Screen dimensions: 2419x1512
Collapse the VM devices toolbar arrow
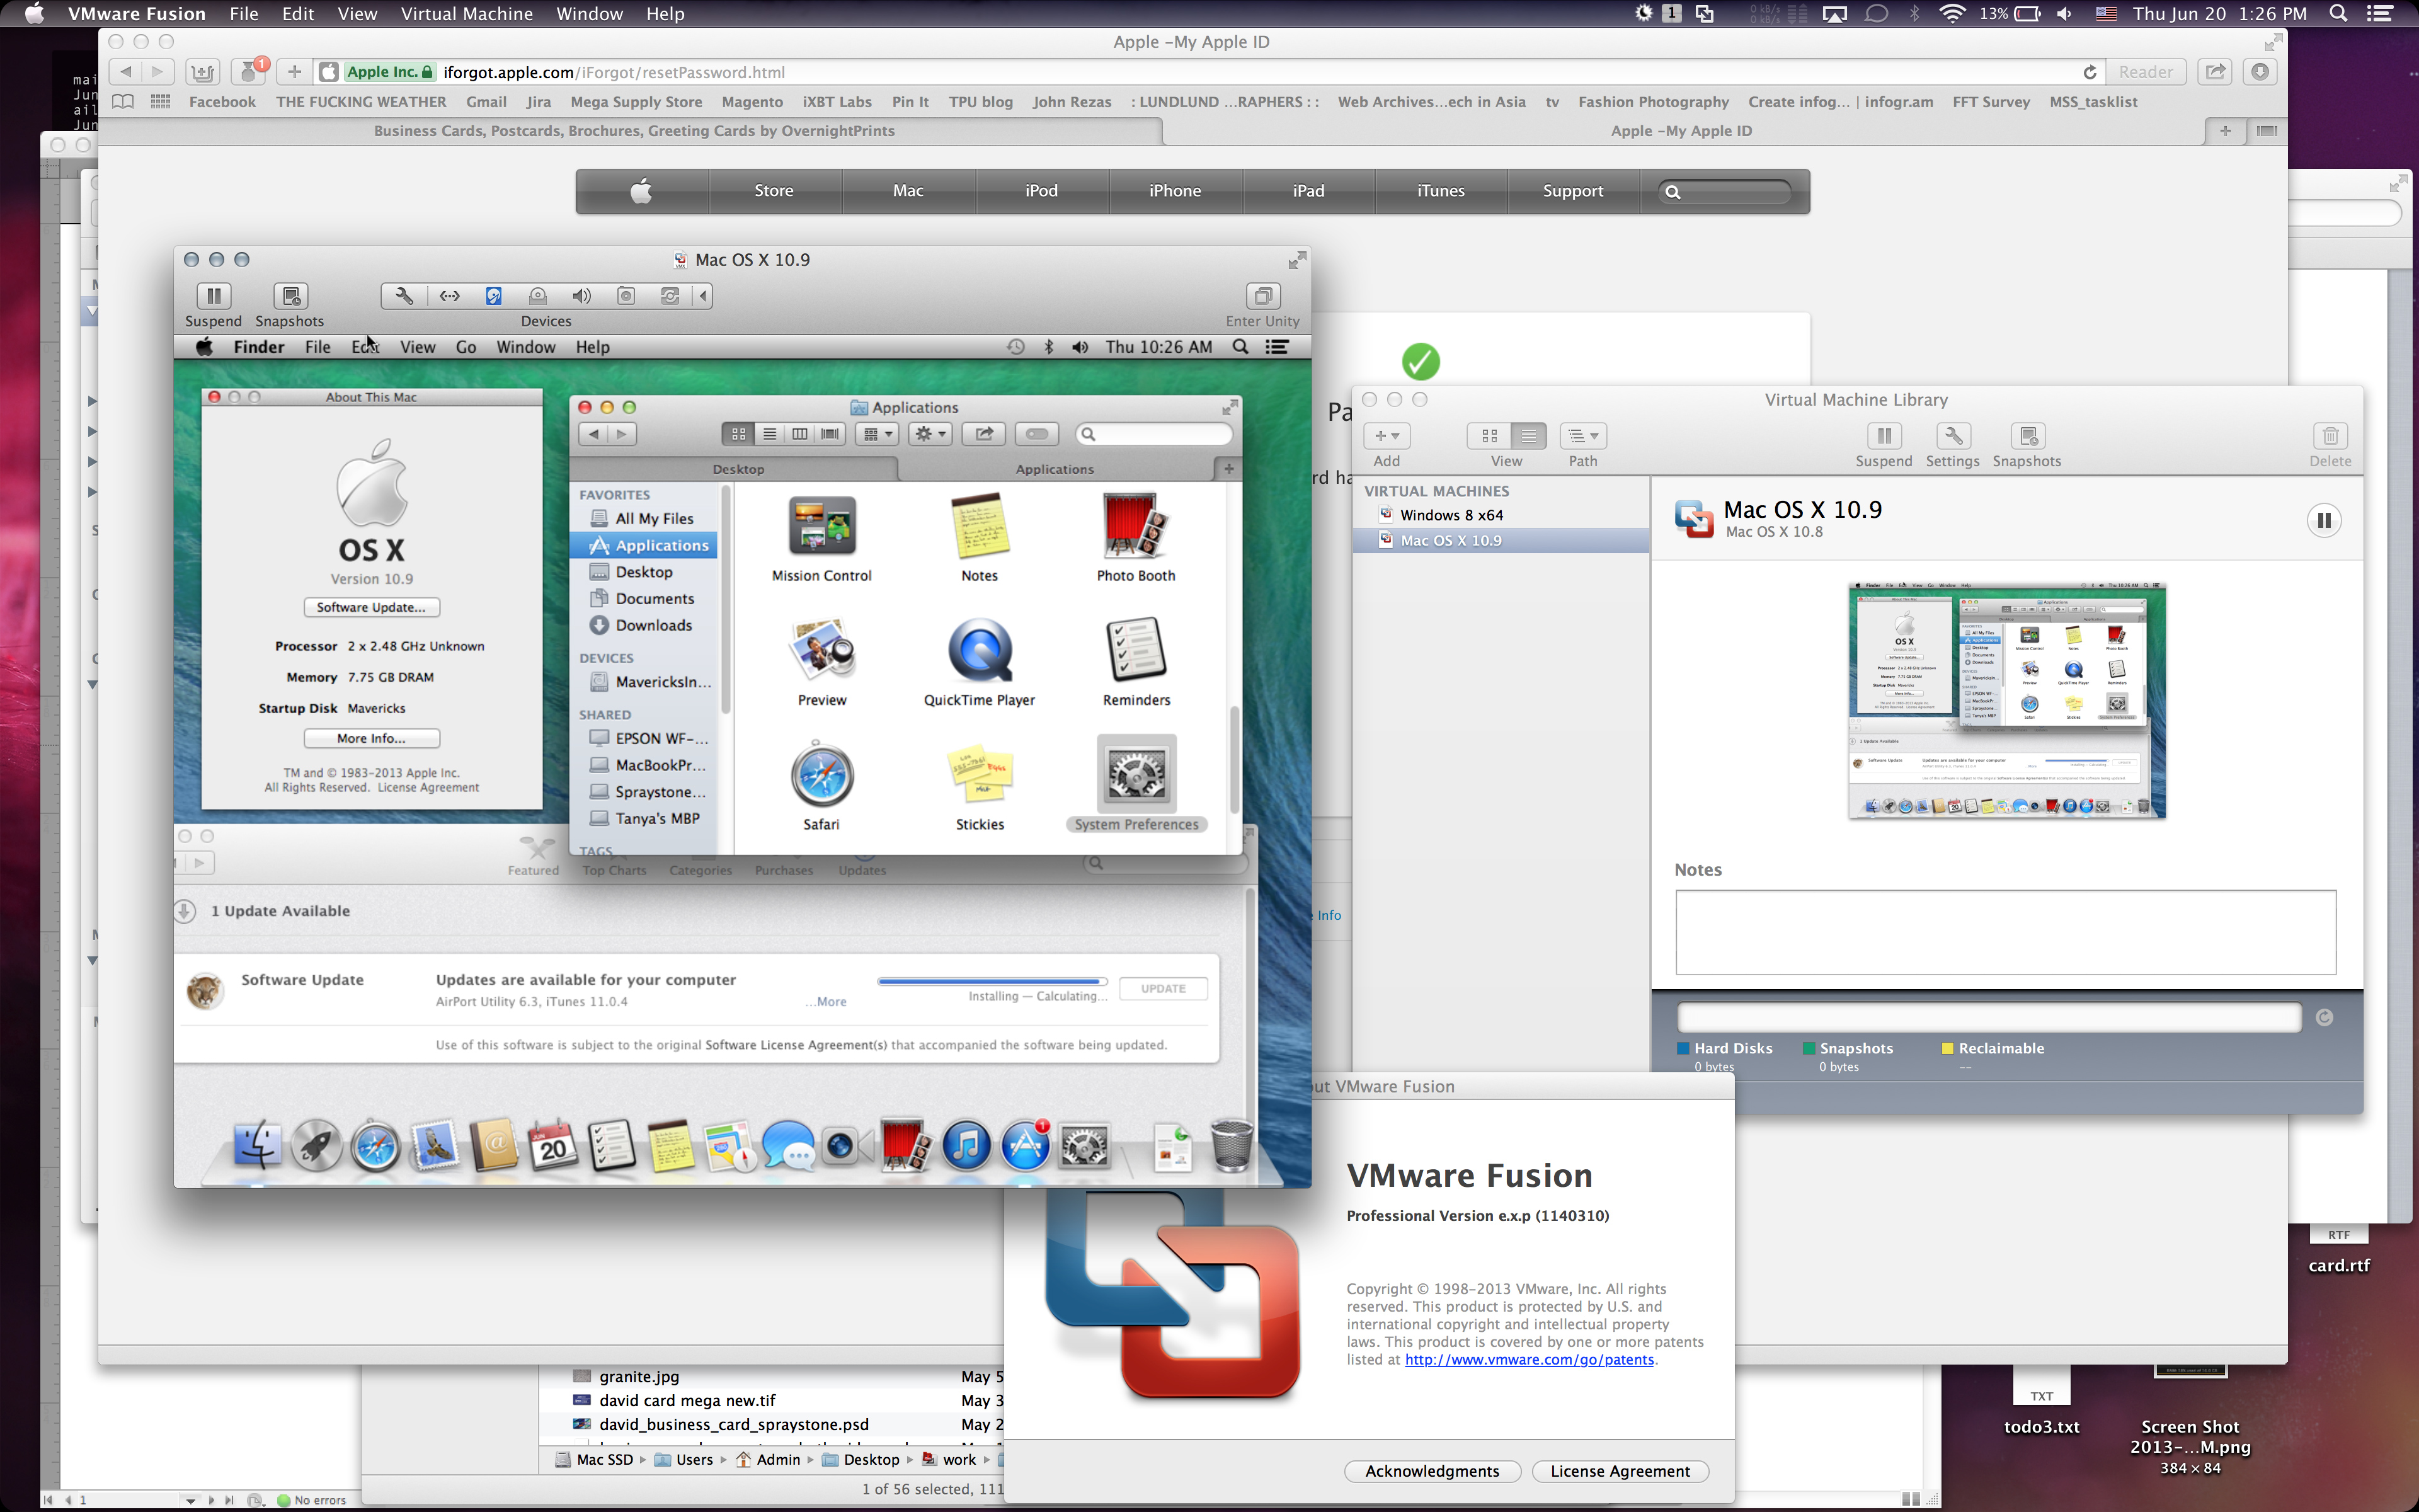(703, 296)
